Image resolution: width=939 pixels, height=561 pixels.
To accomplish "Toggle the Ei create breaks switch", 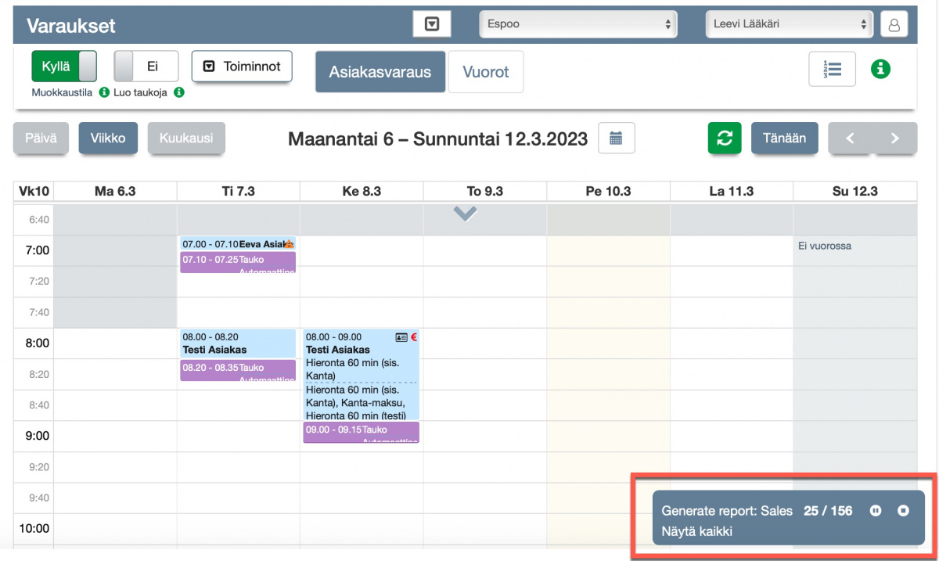I will (x=146, y=67).
